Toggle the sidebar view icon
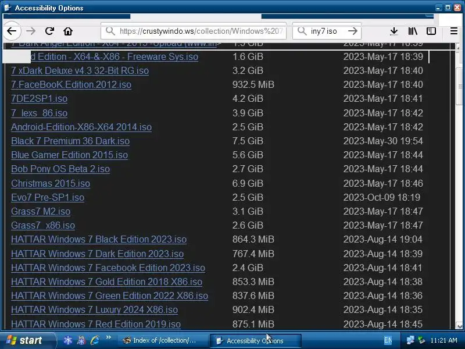The image size is (465, 349). pos(431,31)
